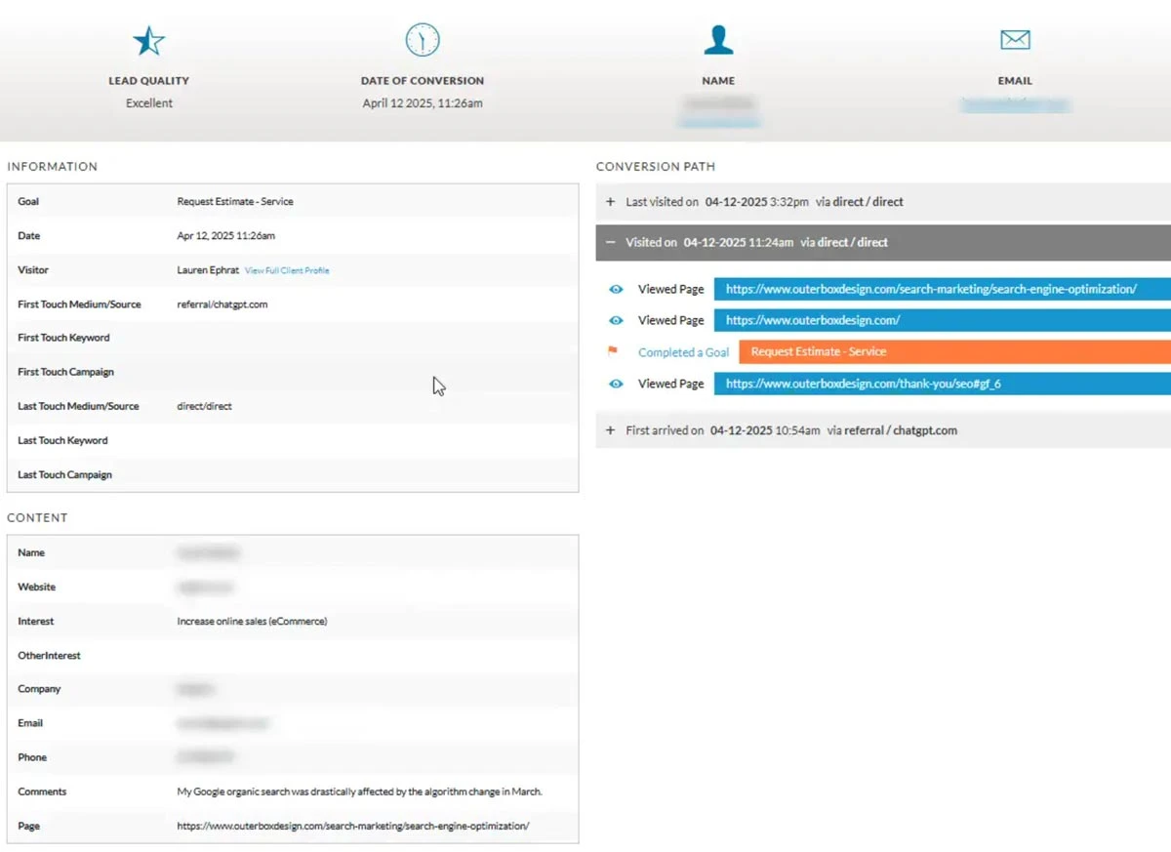Click the Name person silhouette icon

(718, 40)
